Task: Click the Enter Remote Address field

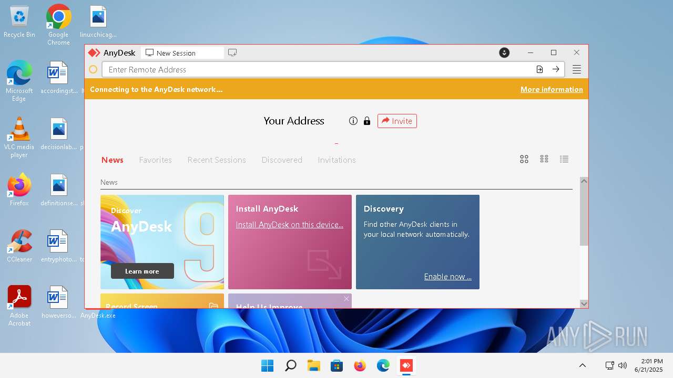Action: [333, 69]
